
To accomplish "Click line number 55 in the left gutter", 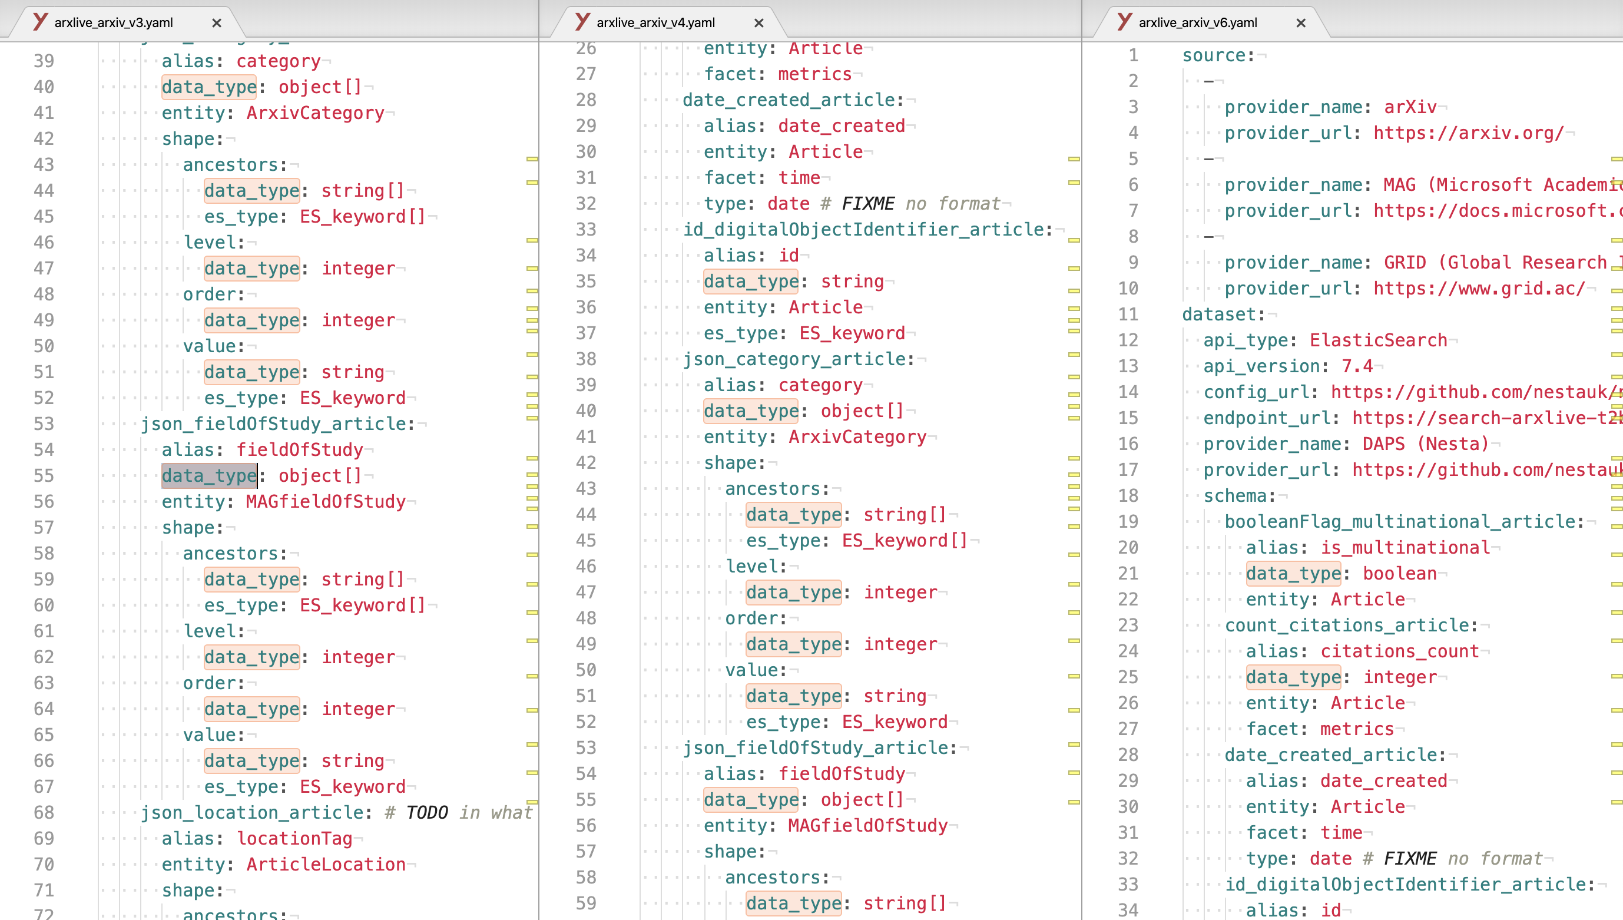I will [x=44, y=476].
